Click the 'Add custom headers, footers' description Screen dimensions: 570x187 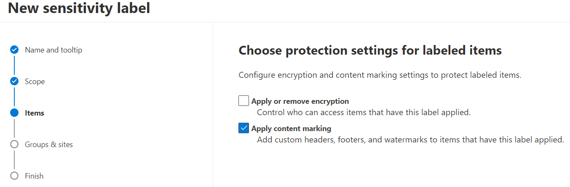tap(410, 140)
